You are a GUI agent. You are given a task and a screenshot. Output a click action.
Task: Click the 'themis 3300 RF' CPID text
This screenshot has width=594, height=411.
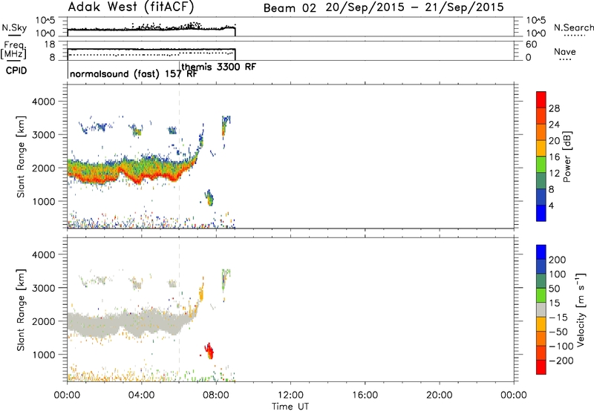coord(218,67)
